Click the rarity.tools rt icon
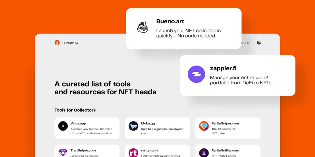 point(134,153)
